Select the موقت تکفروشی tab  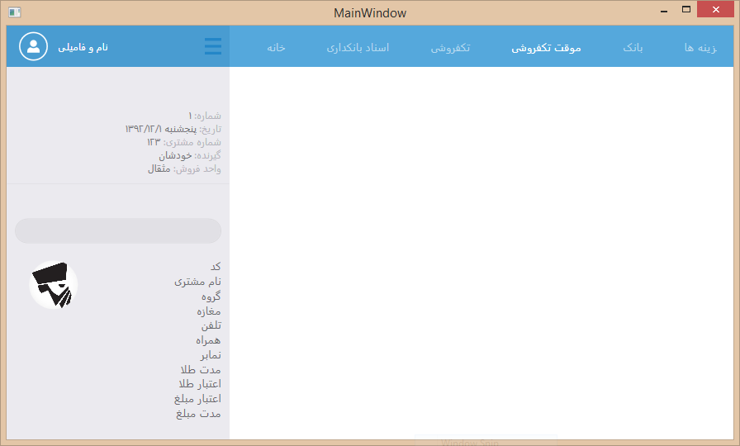546,48
